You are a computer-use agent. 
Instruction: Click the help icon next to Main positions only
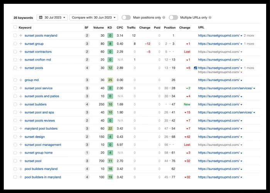164,17
